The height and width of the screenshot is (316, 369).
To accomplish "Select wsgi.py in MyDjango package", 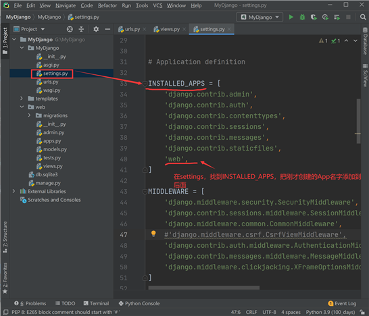I will coord(49,90).
